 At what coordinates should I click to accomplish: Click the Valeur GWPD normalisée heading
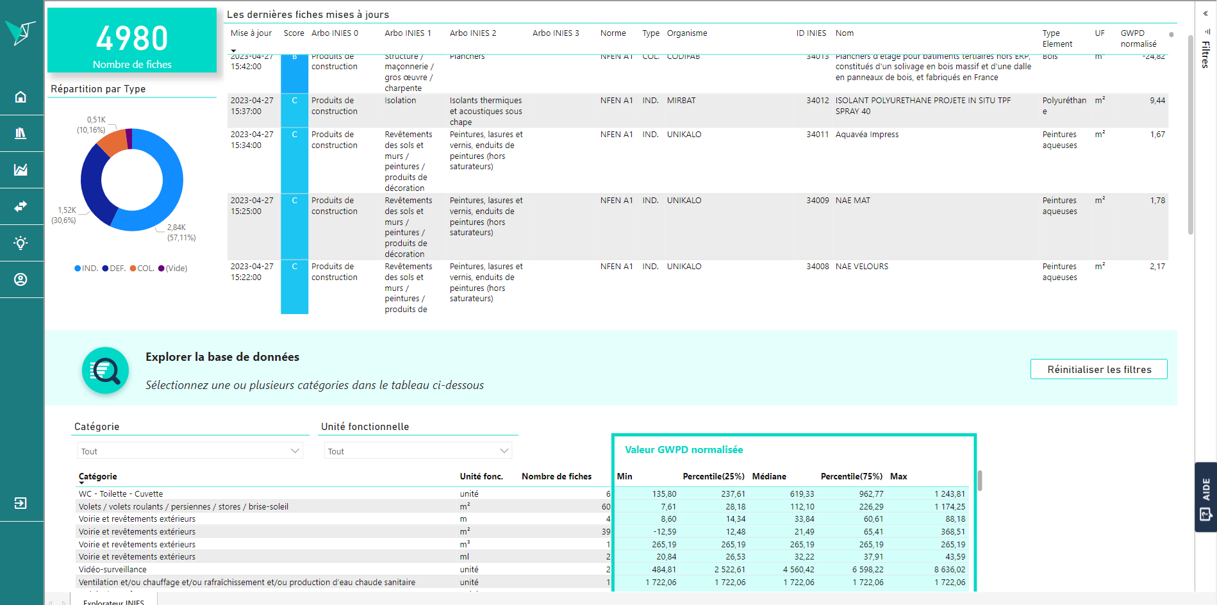pyautogui.click(x=684, y=450)
